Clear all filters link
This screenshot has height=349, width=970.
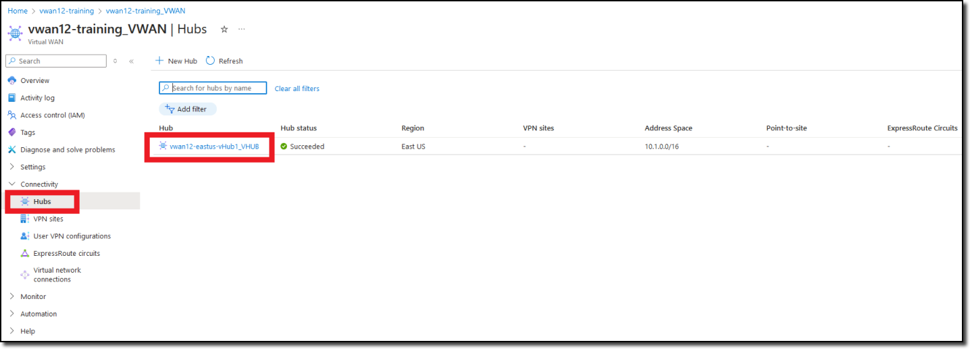coord(297,88)
